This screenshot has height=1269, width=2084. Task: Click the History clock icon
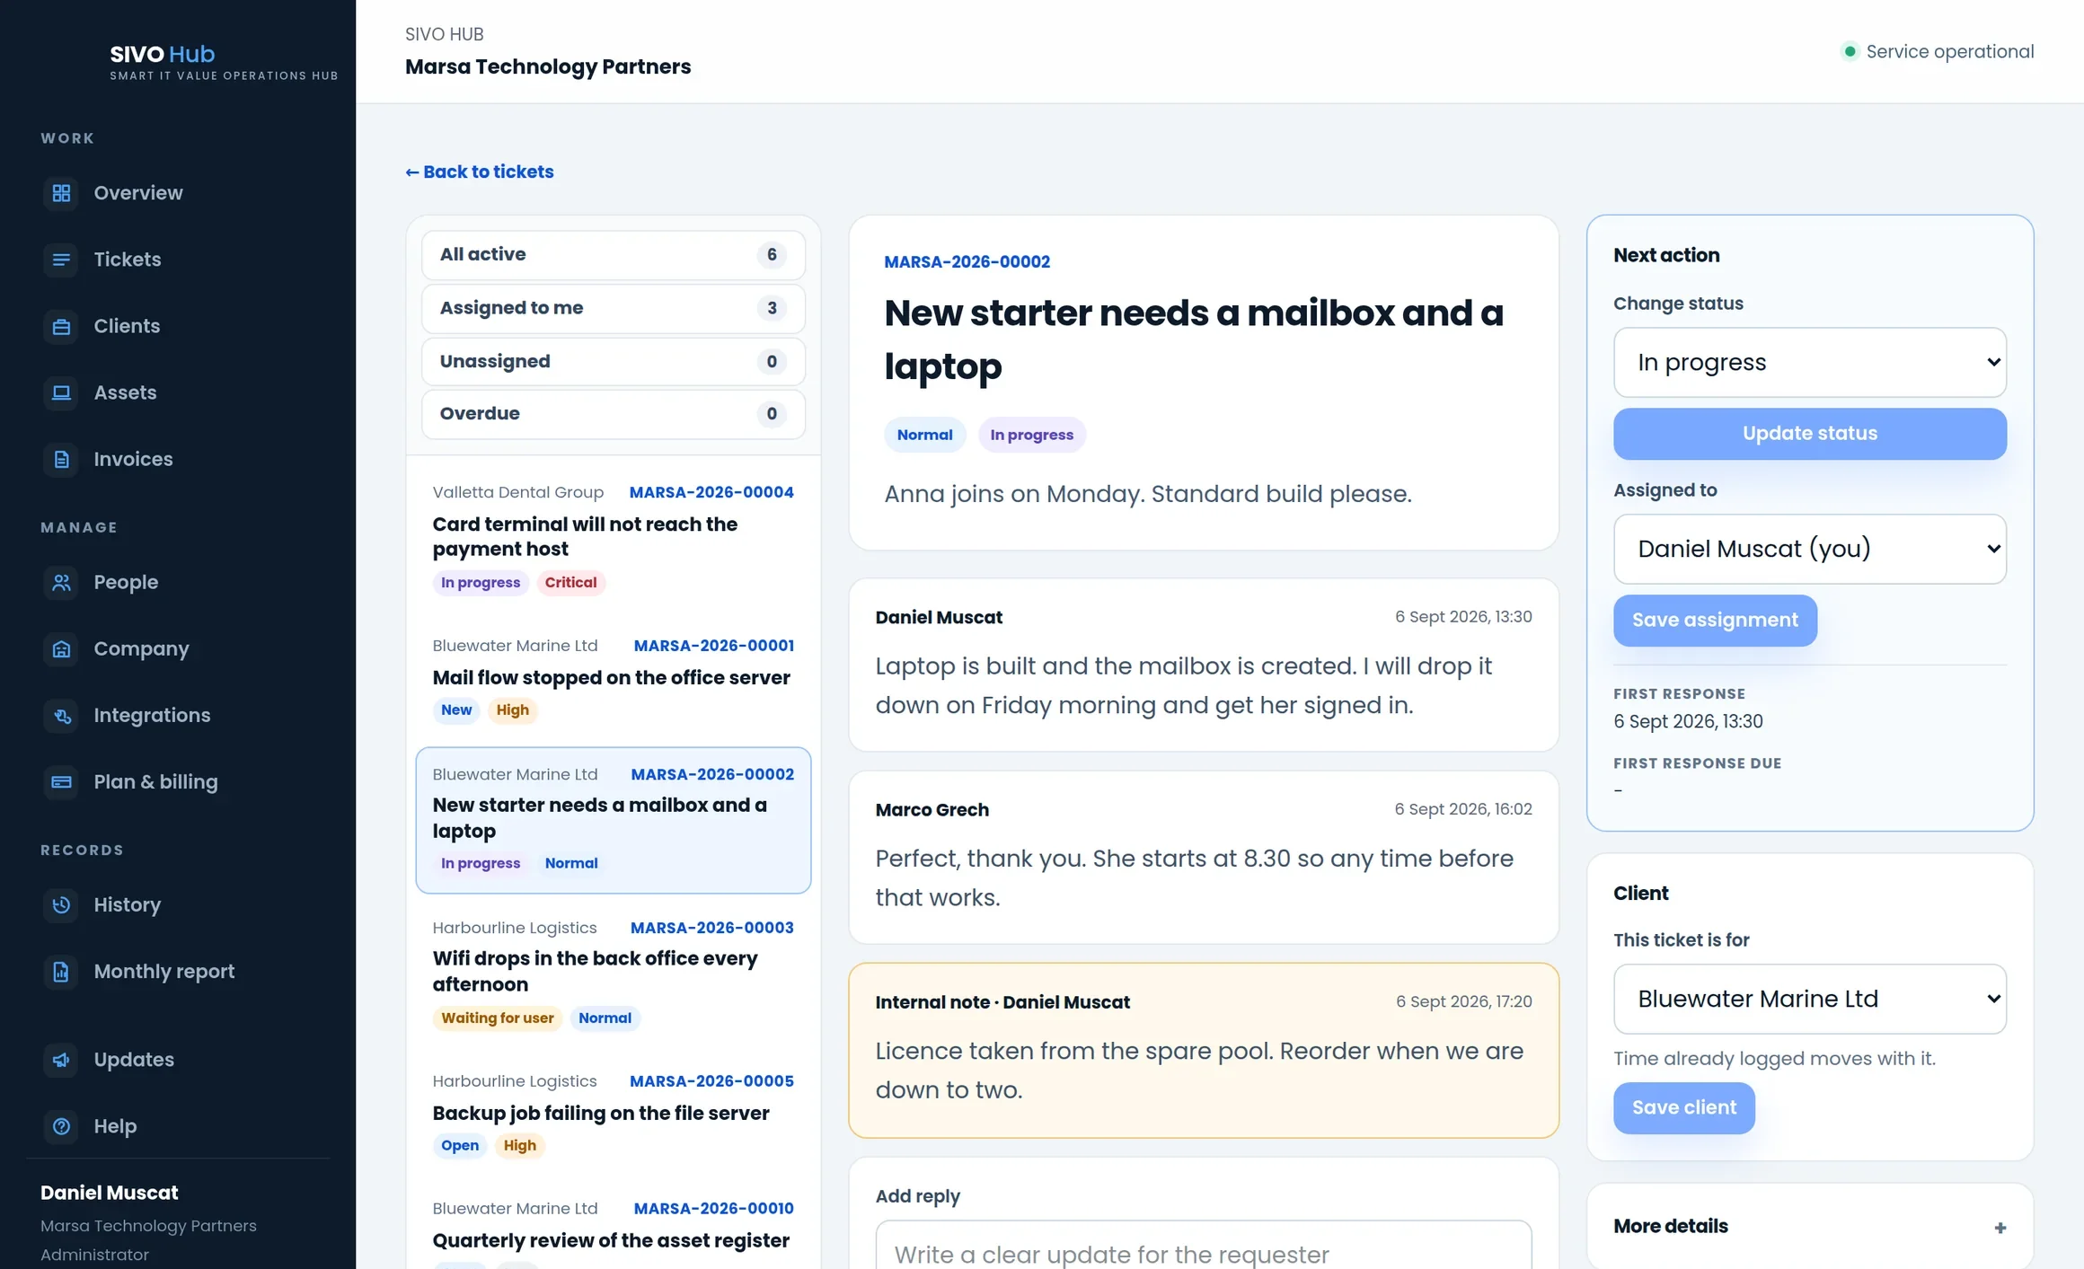tap(61, 904)
